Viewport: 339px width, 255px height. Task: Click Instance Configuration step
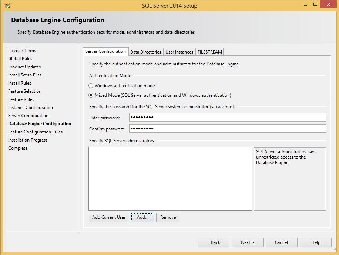30,108
